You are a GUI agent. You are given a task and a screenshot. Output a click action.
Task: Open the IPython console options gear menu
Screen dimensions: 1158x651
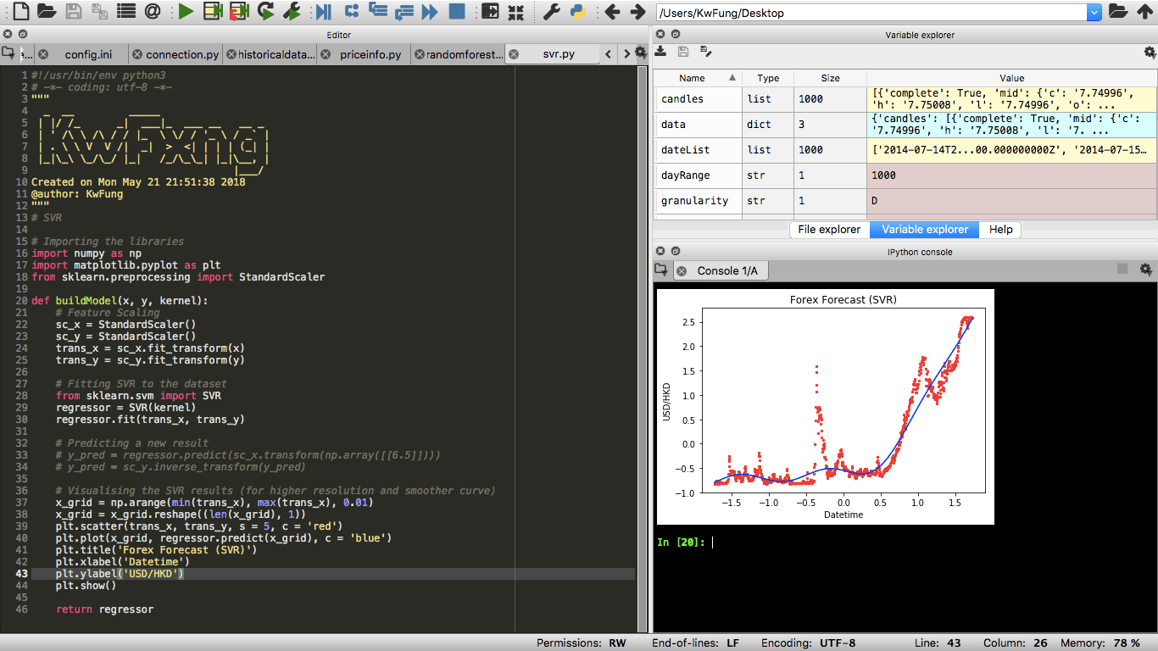1146,270
